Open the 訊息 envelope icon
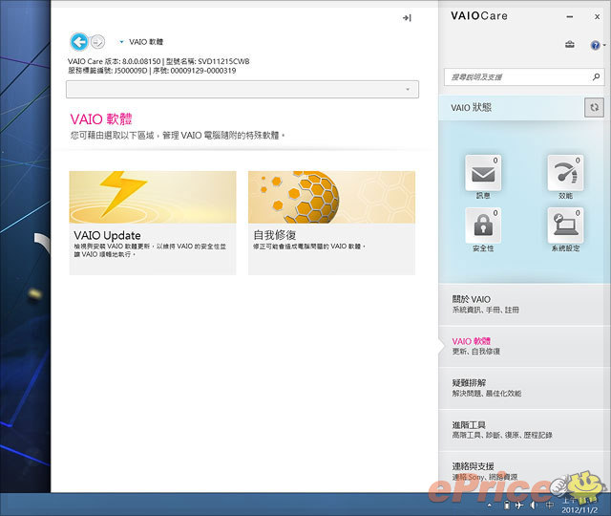 482,174
